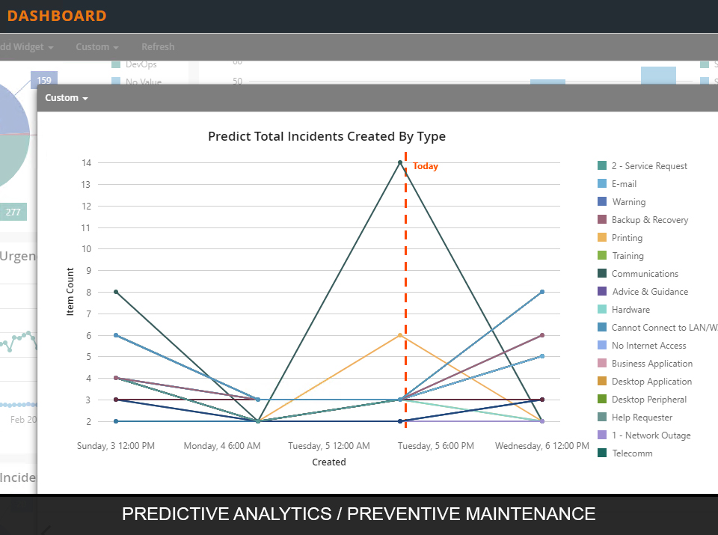The width and height of the screenshot is (718, 535).
Task: Toggle the 2 - Service Request legend item
Action: point(648,166)
